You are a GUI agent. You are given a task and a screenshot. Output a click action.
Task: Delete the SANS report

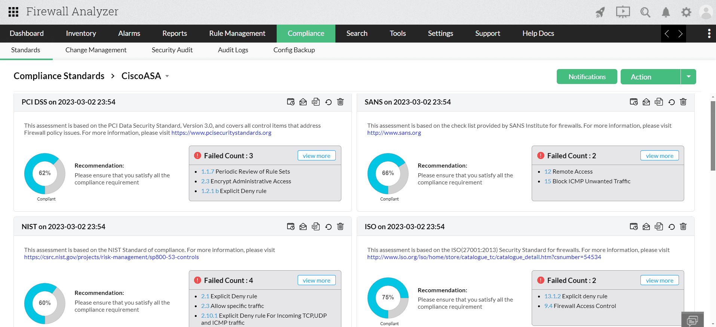click(683, 102)
